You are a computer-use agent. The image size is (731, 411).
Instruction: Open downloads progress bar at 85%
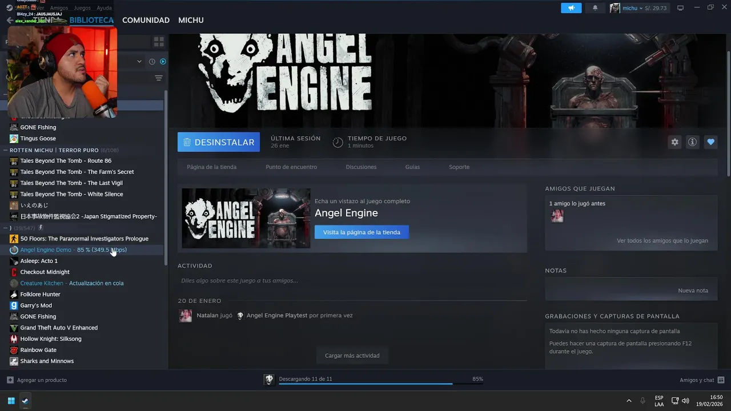(x=381, y=384)
